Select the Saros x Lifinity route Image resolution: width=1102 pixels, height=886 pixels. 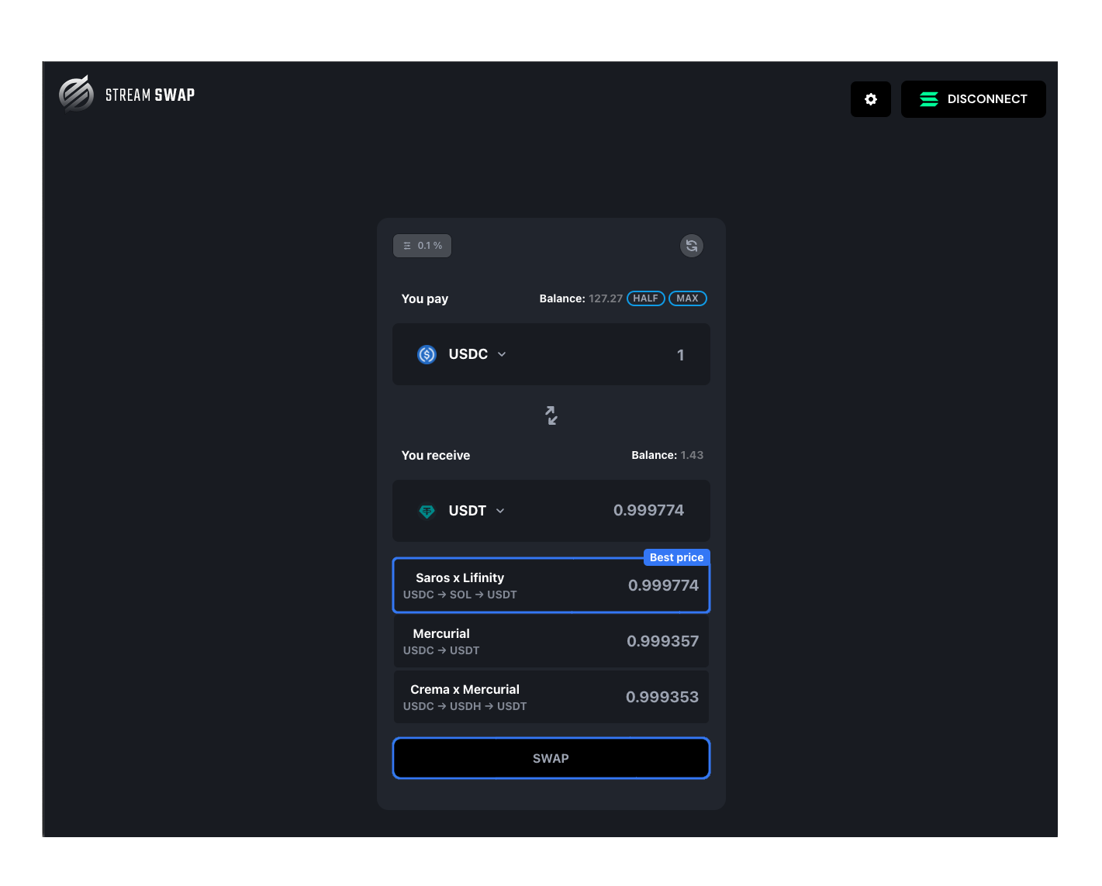coord(551,585)
